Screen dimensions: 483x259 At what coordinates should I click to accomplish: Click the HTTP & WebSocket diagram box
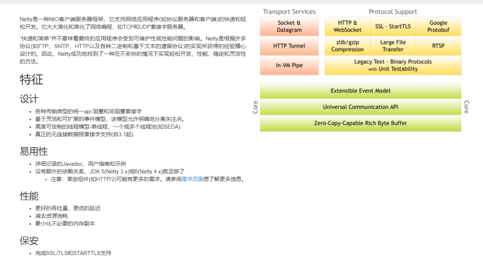(348, 26)
